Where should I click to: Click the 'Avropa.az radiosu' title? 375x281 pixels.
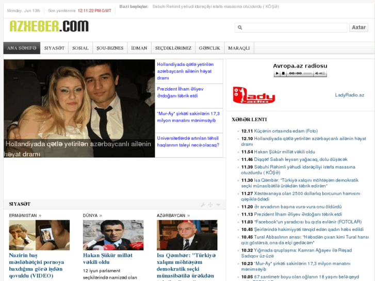tap(300, 66)
